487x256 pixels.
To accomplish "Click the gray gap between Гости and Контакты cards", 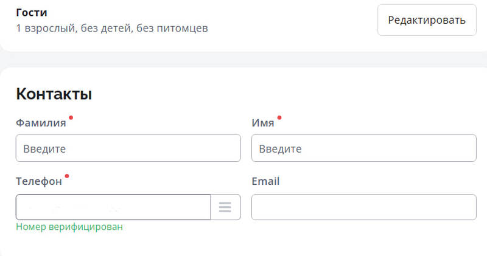I will [x=243, y=60].
